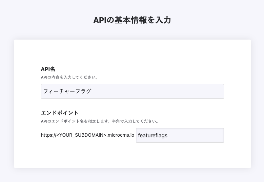Click the "エンドポイント" field label
264x182 pixels.
tap(60, 113)
